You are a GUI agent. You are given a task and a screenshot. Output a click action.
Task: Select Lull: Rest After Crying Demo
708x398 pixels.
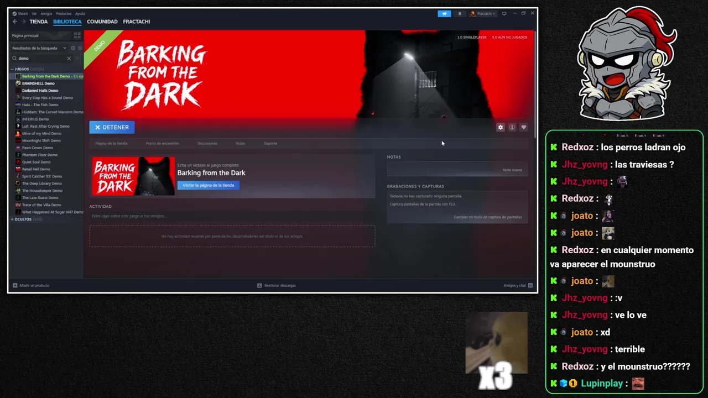pos(46,126)
